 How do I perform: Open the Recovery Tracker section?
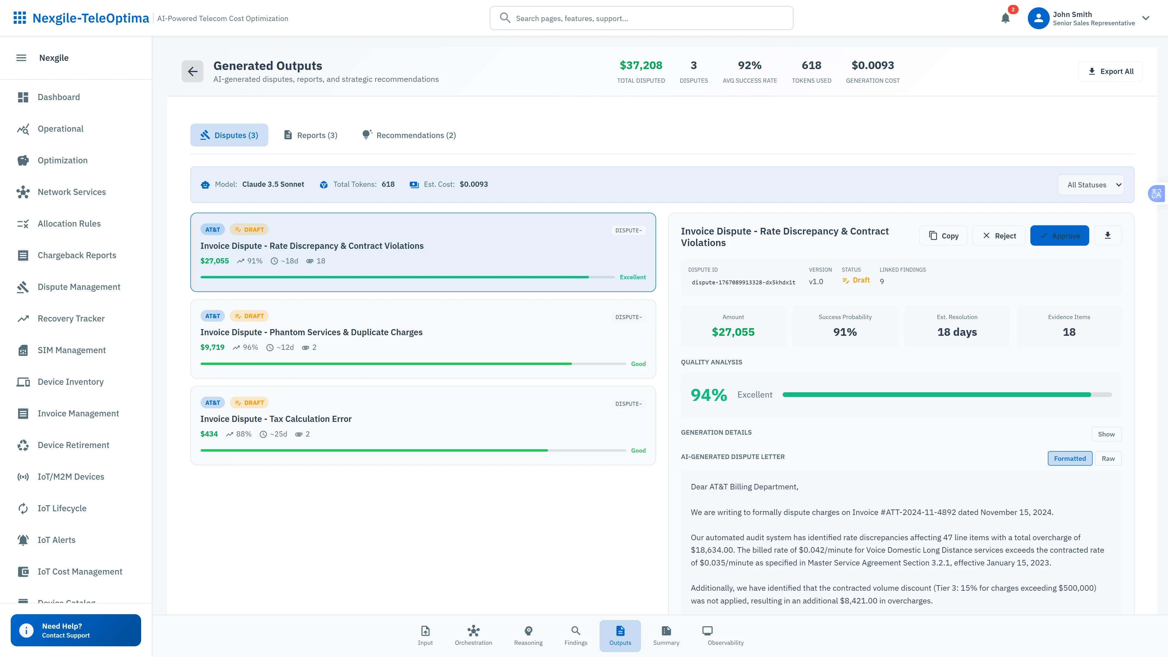(x=71, y=318)
